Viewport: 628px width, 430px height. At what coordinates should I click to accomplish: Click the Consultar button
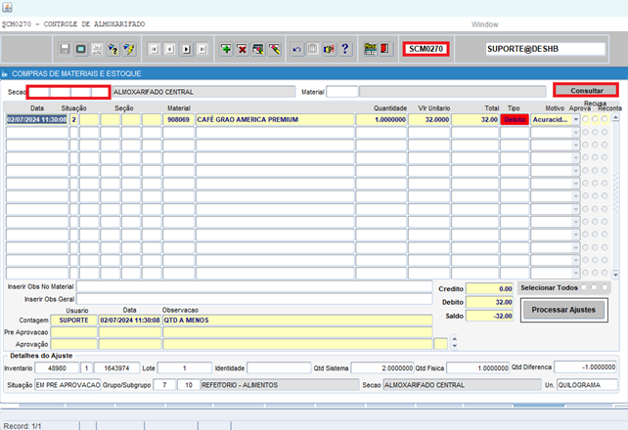click(586, 91)
